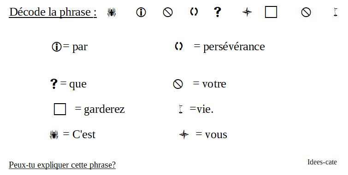Click 'Peux-tu expliquer cette phrase?' text
Screen dimensions: 348x175
pyautogui.click(x=62, y=165)
